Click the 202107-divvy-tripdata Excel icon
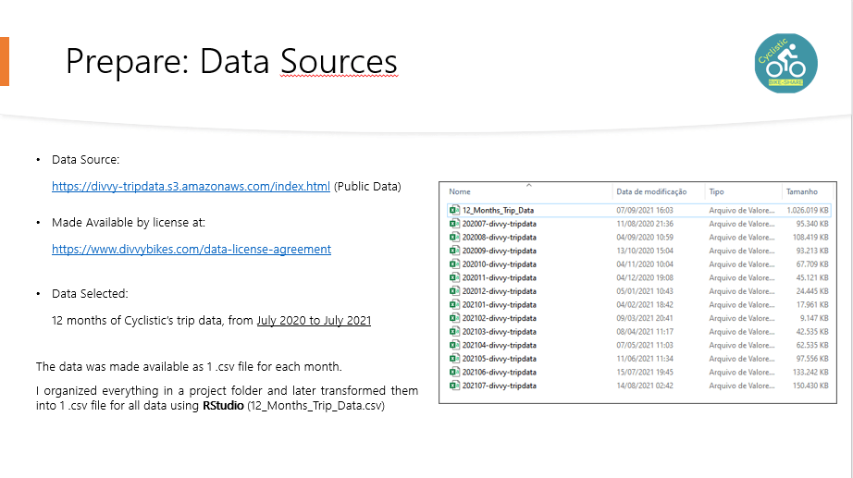This screenshot has height=478, width=853. (x=454, y=386)
